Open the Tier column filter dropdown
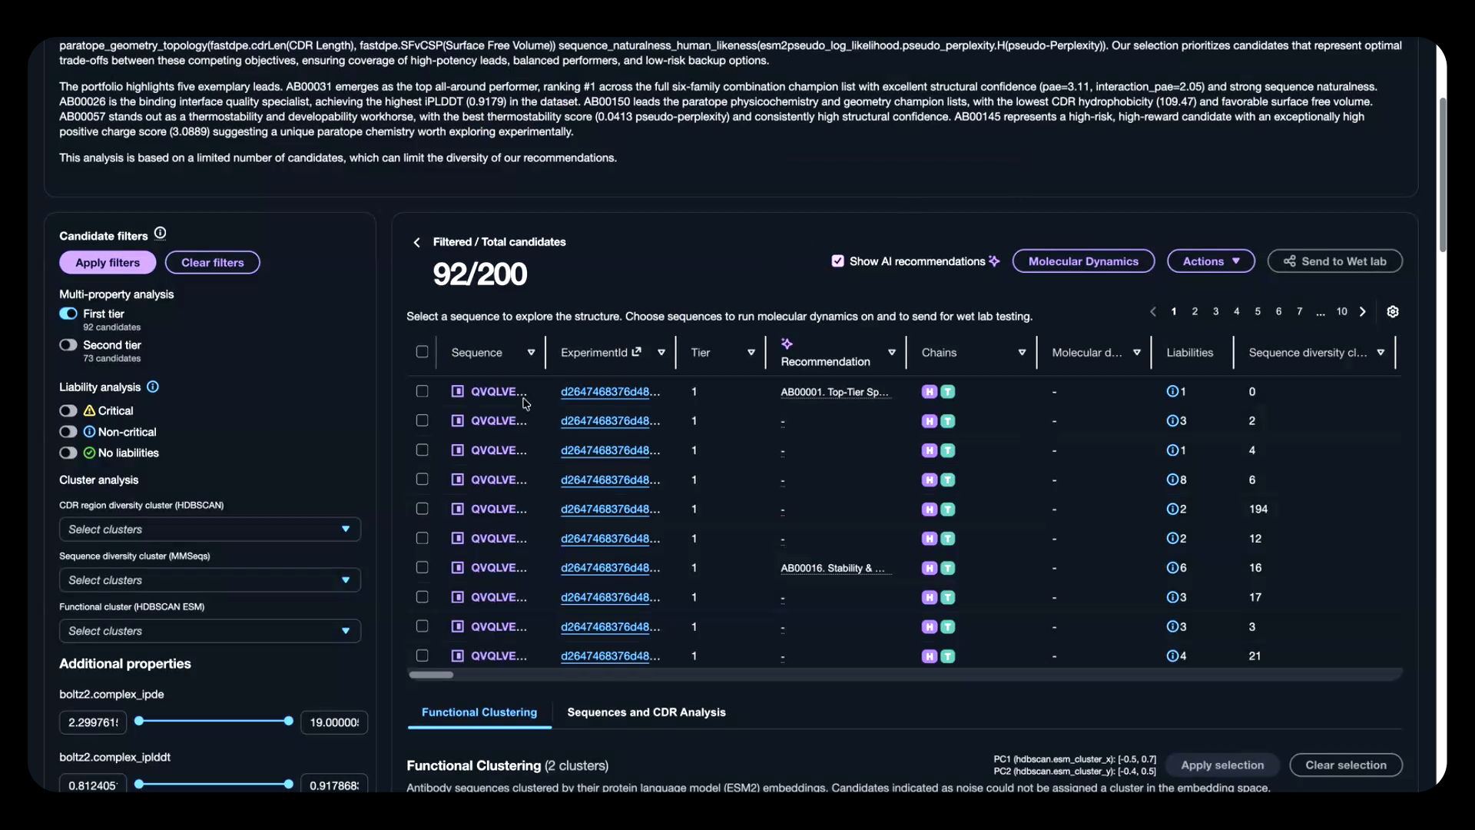The height and width of the screenshot is (830, 1475). pos(751,353)
